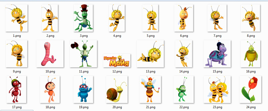The width and height of the screenshot is (268, 111).
Task: Select the 19.png blue bug thumbnail
Action: (83, 89)
